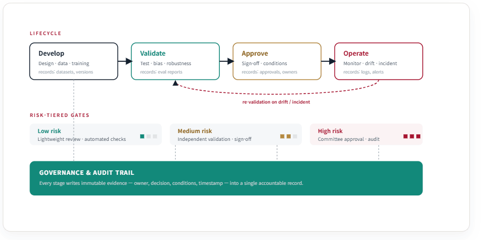481x240 pixels.
Task: Click 'Design · data · training' text
Action: (64, 63)
